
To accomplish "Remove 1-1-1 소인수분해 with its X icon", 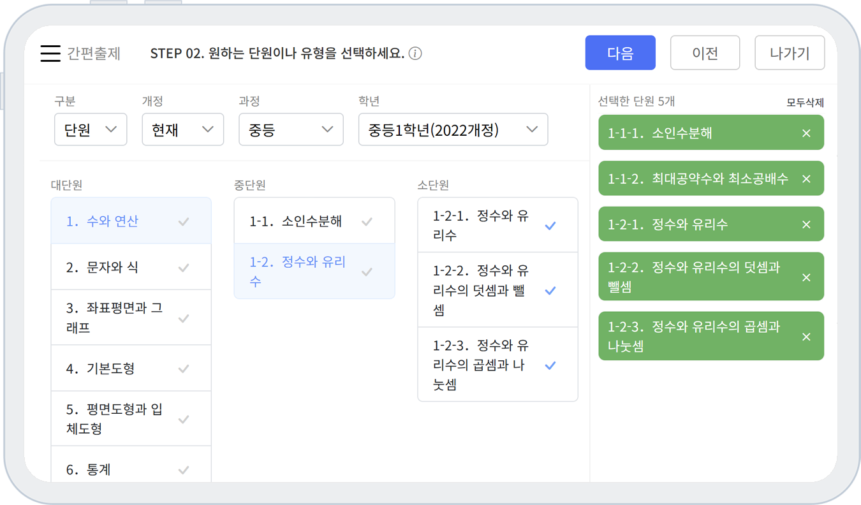I will (806, 133).
